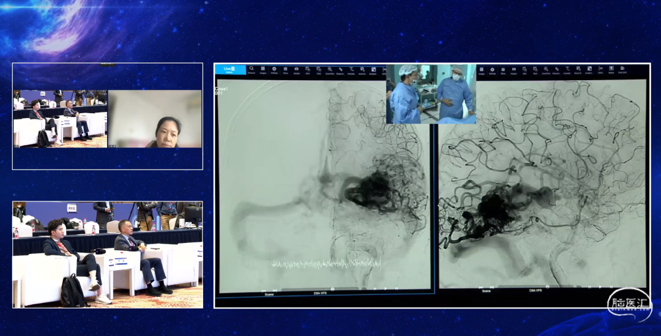
Task: Click Anatomy icon in the left viewer toolbar
Action: (373, 70)
